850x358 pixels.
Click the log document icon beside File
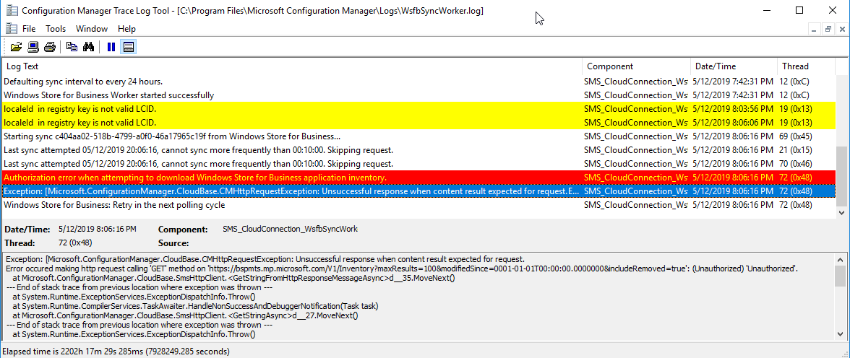pos(11,29)
